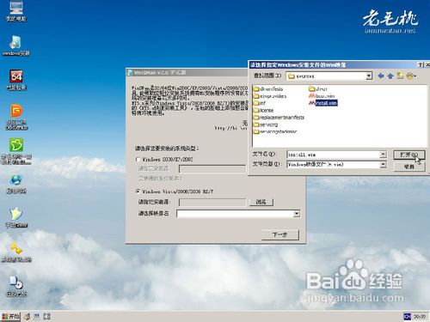The height and width of the screenshot is (322, 430).
Task: Click the first quick launch taskbar icon
Action: 28,316
